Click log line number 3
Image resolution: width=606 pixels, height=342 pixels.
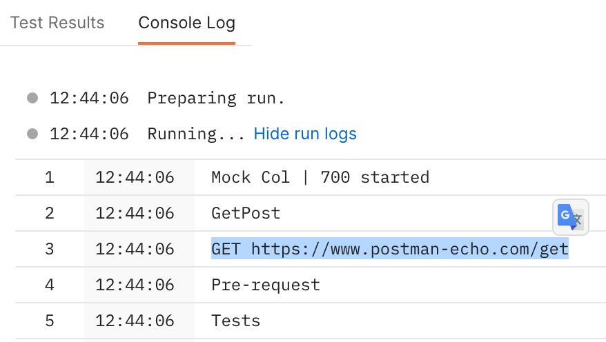pyautogui.click(x=50, y=249)
